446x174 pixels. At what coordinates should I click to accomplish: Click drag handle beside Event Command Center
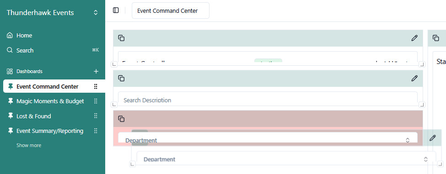pyautogui.click(x=96, y=87)
